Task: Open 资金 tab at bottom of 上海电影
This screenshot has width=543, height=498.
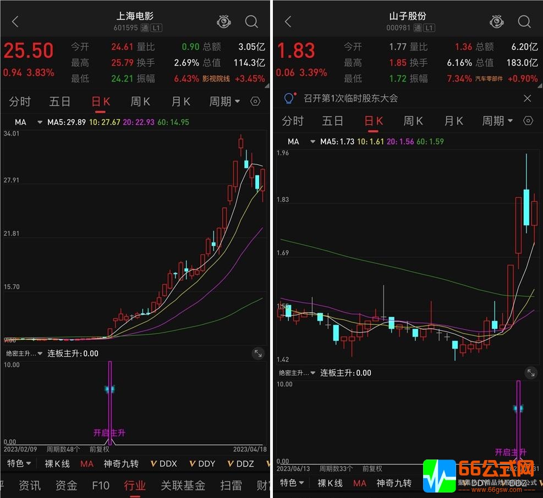Action: [x=67, y=485]
